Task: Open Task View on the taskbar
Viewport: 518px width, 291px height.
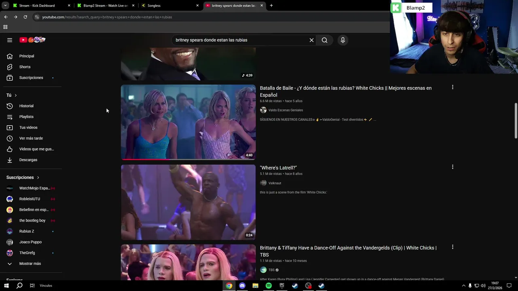Action: click(x=32, y=286)
